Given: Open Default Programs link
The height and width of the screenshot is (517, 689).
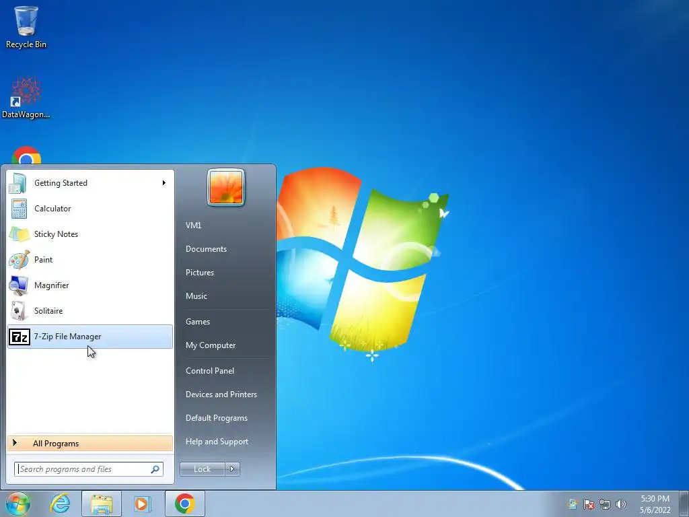Looking at the screenshot, I should tap(217, 418).
